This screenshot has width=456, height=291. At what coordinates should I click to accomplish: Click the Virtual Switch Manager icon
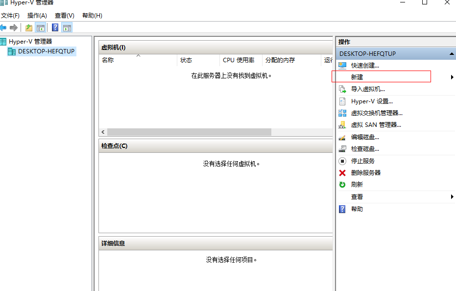coord(342,113)
